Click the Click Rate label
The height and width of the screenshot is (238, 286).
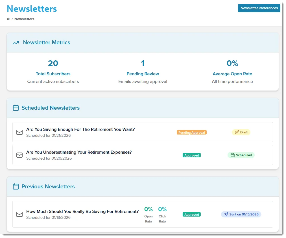point(162,219)
